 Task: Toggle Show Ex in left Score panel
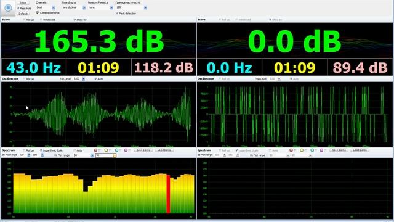pyautogui.click(x=74, y=20)
